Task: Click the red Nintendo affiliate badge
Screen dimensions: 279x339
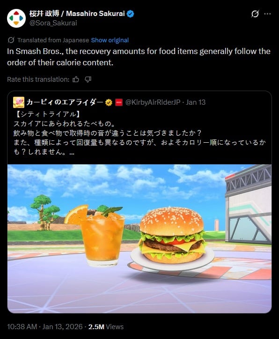Action: [119, 102]
